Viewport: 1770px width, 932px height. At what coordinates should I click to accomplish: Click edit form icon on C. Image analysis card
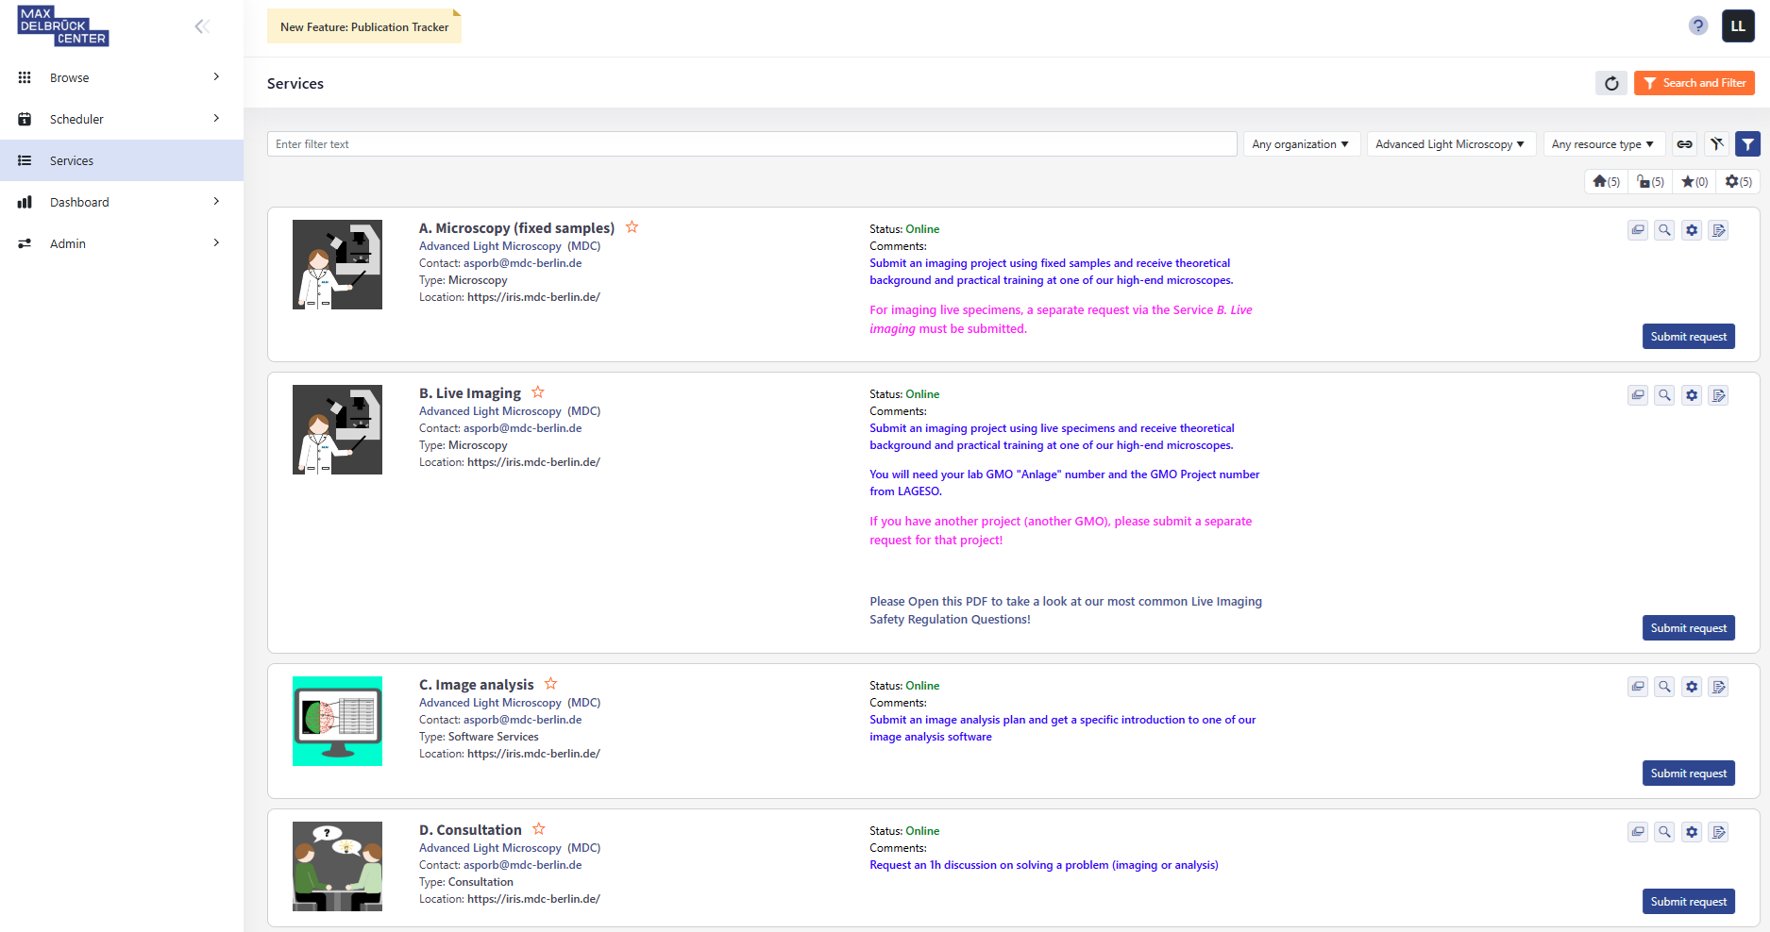tap(1719, 687)
